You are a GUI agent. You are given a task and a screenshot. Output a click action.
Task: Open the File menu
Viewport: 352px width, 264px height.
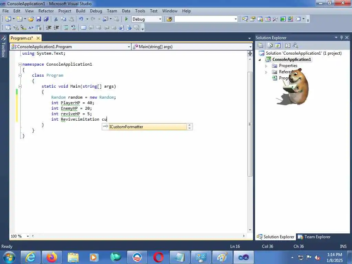click(5, 11)
